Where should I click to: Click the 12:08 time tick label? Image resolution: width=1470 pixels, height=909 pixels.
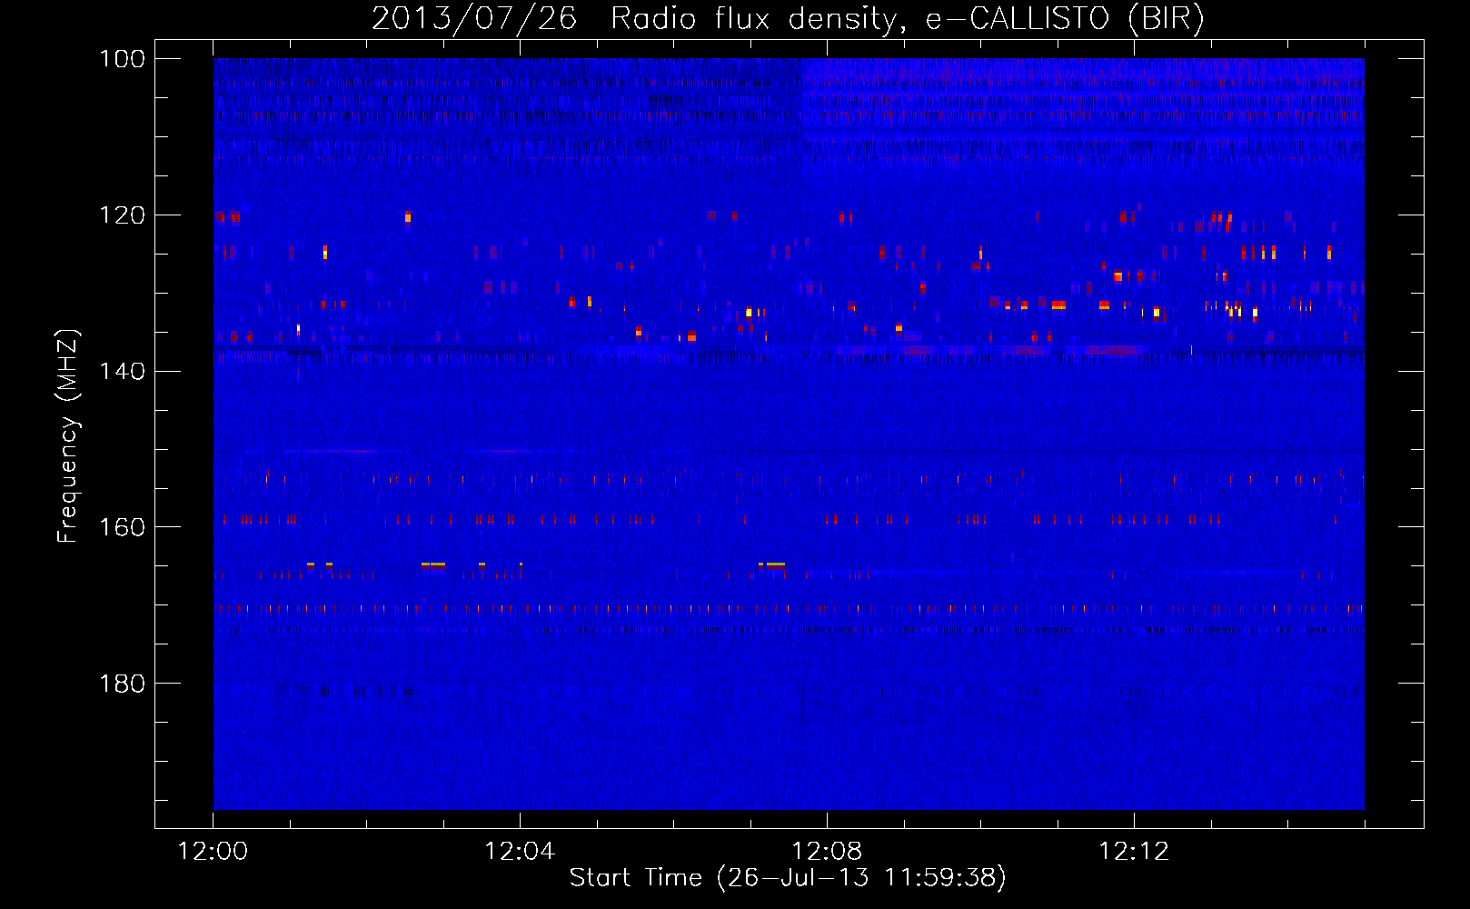(827, 852)
